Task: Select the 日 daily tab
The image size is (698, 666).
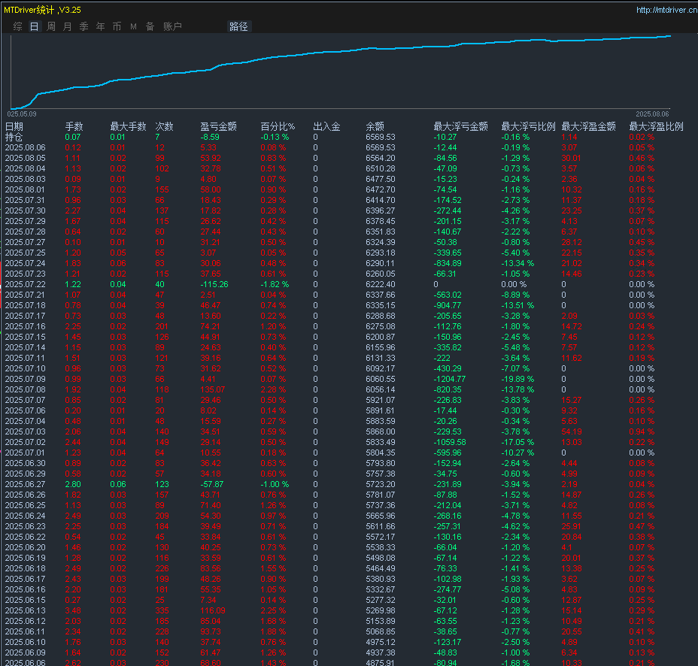Action: tap(35, 27)
